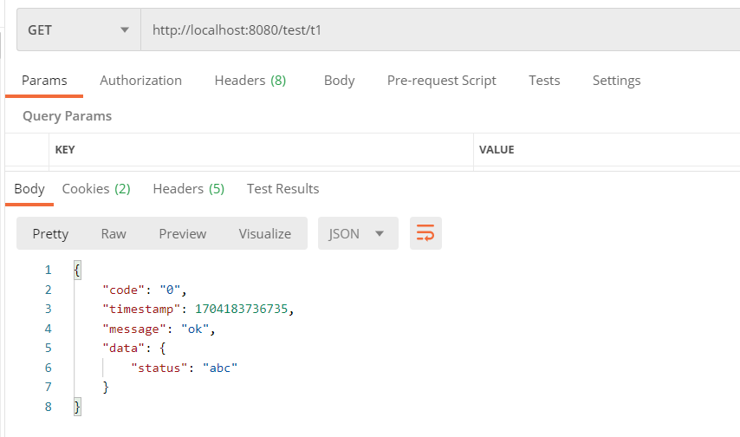This screenshot has width=740, height=437.
Task: Click the timestamp value 1704183736735
Action: coord(241,309)
